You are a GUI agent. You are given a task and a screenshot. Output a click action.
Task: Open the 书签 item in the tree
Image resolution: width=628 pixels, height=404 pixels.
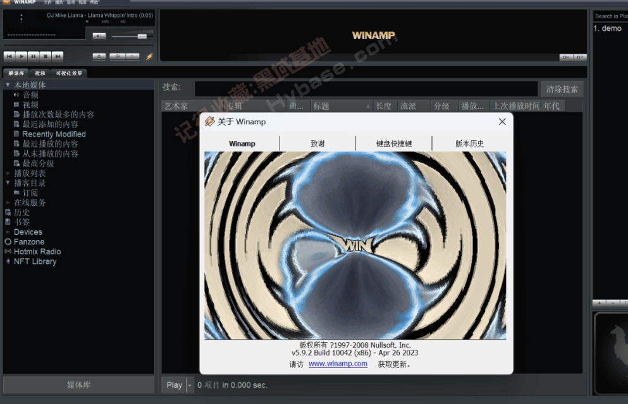pyautogui.click(x=22, y=222)
